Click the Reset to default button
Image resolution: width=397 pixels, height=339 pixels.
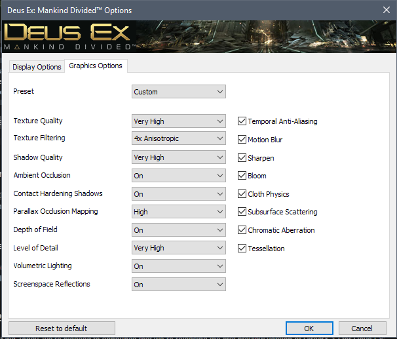coord(62,329)
